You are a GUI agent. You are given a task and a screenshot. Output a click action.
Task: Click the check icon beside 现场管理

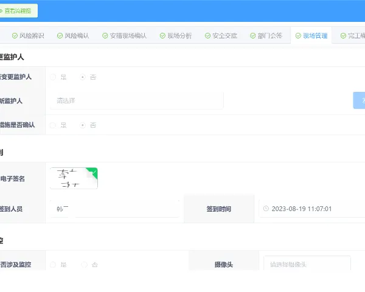pyautogui.click(x=298, y=36)
